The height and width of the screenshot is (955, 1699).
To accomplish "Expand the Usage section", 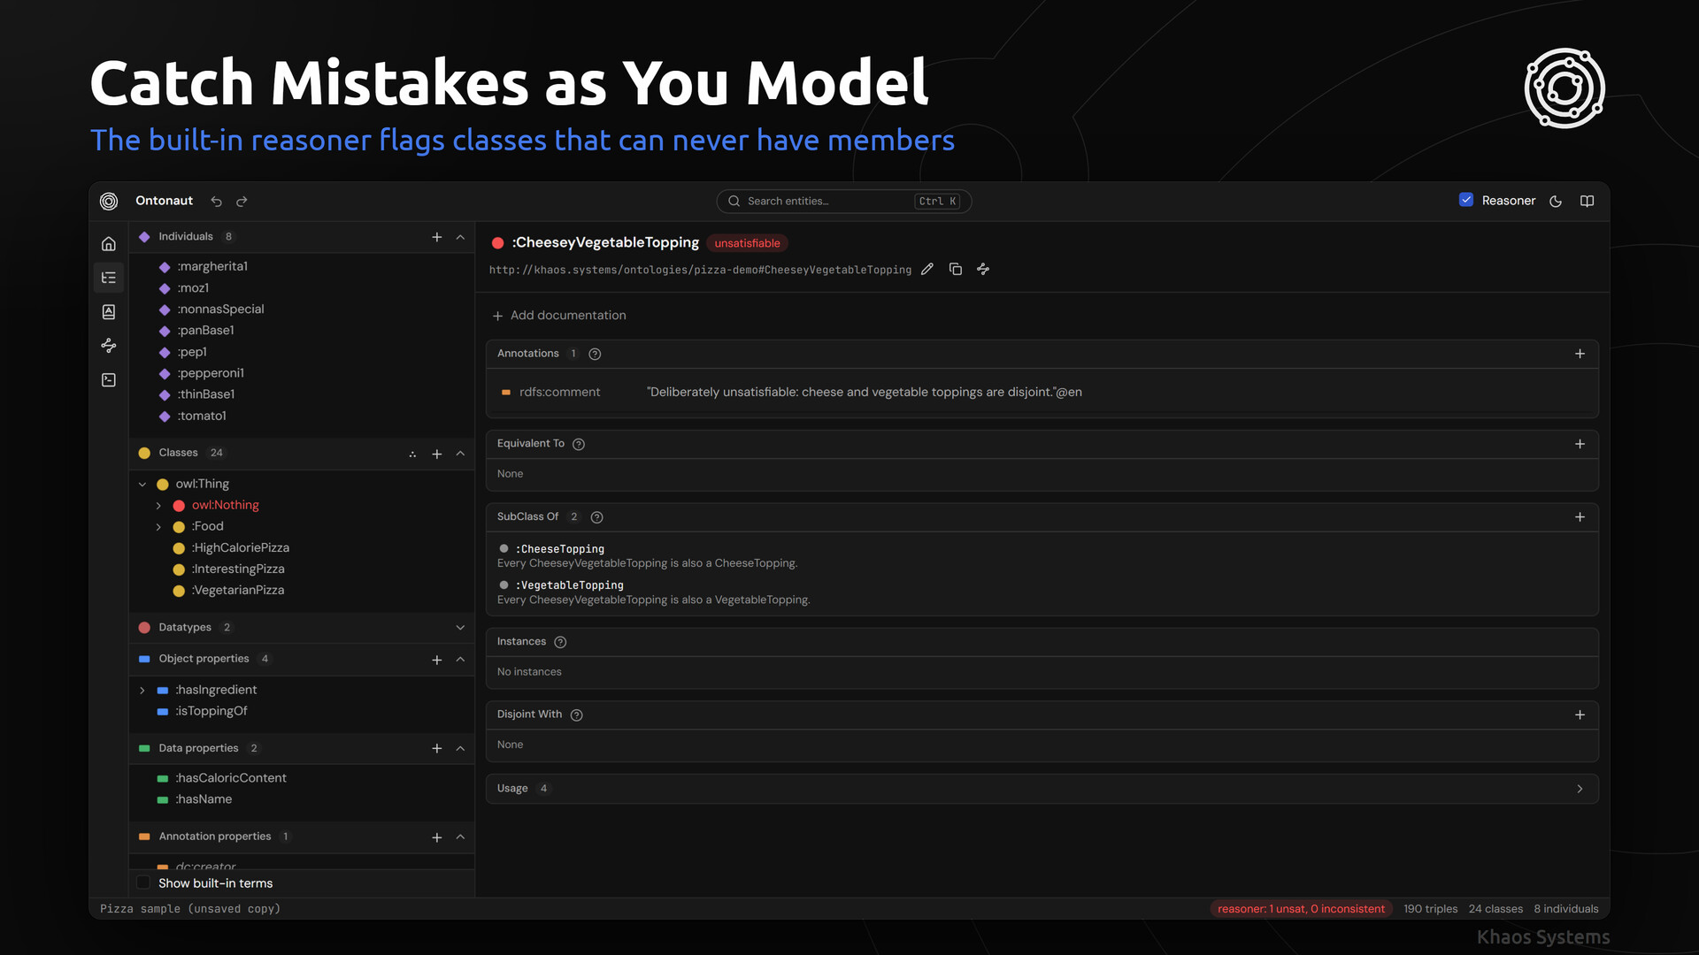I will (1580, 789).
